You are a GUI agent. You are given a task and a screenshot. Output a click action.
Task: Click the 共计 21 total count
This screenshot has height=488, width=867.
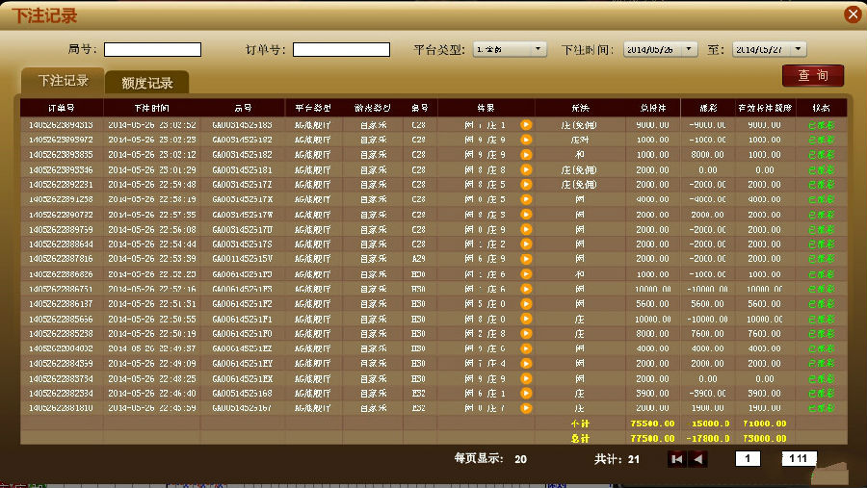tap(617, 459)
